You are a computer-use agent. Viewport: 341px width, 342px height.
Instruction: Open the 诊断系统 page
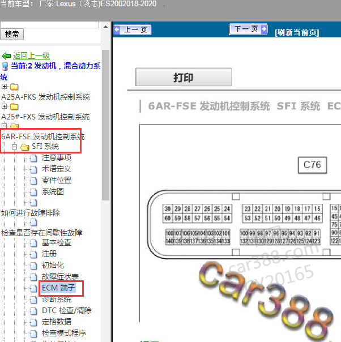tap(57, 299)
